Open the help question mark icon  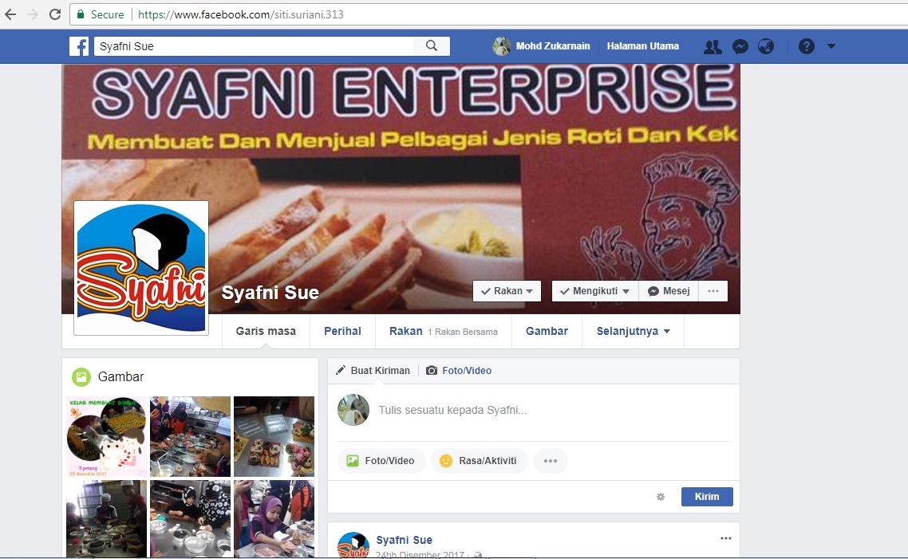(x=806, y=46)
